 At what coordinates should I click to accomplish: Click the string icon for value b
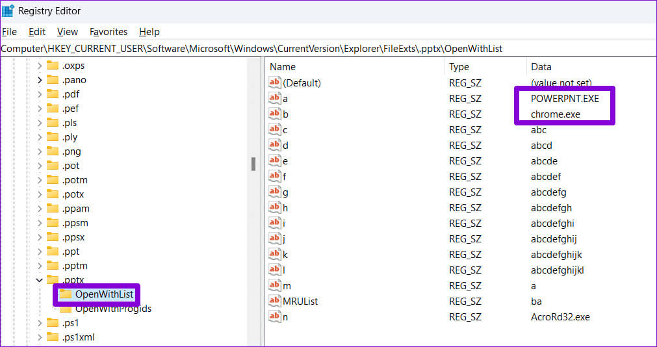point(275,114)
